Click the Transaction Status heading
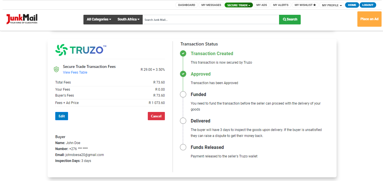The height and width of the screenshot is (181, 383). 199,44
